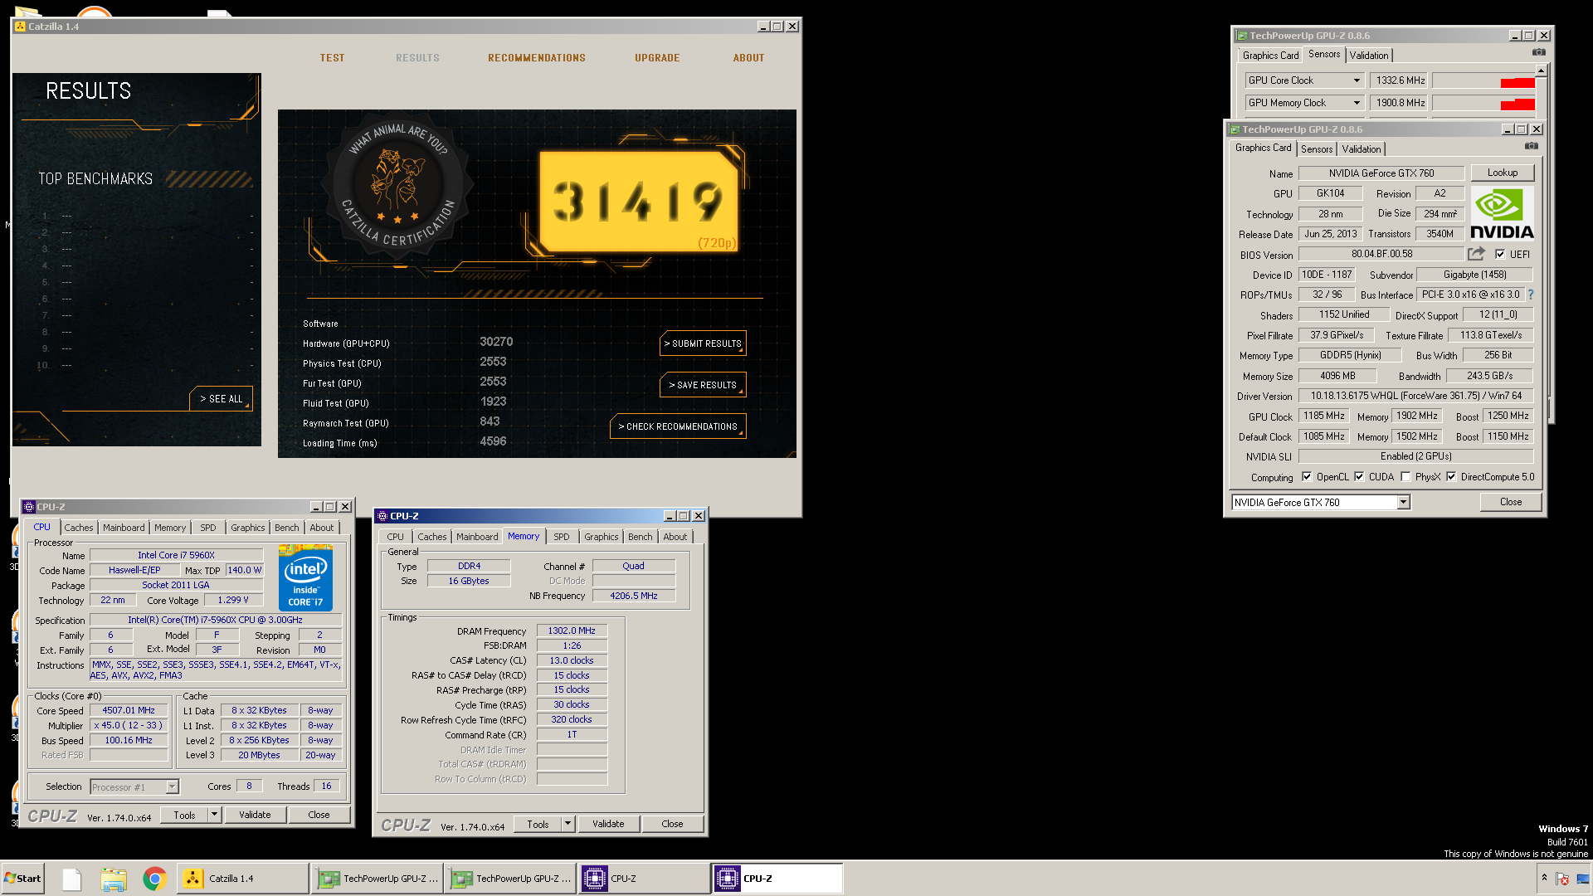Screen dimensions: 1593x896
Task: Click the camera screenshot icon in front GPU-Z window
Action: coord(1532,147)
